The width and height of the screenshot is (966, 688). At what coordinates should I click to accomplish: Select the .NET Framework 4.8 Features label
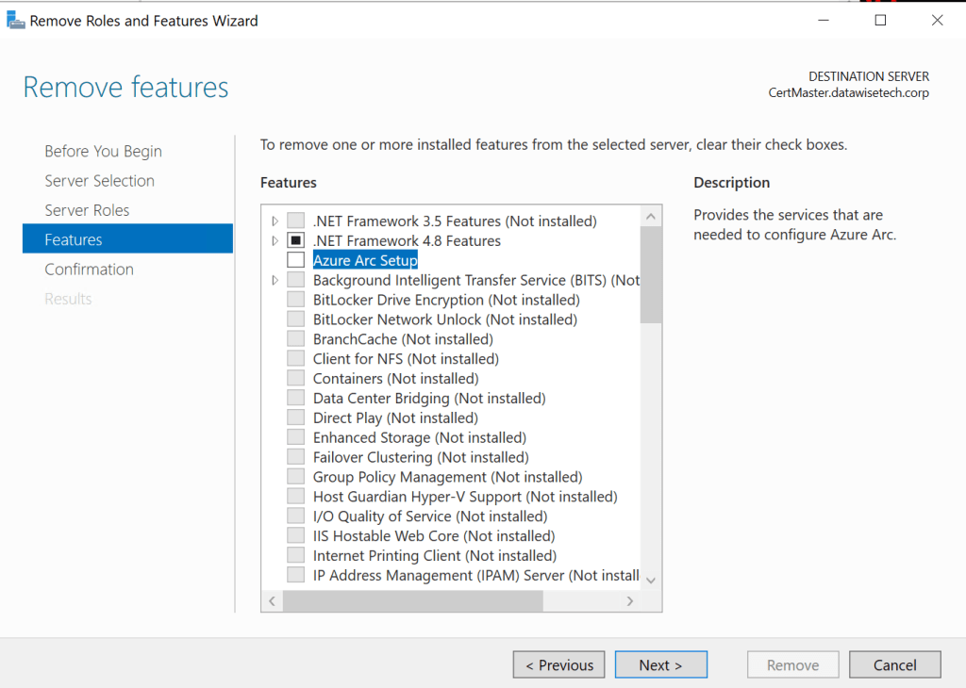[407, 240]
